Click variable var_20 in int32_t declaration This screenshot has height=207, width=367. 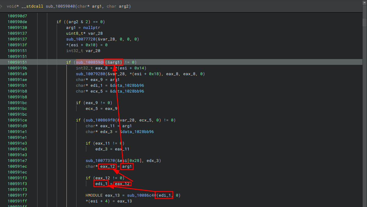(93, 51)
